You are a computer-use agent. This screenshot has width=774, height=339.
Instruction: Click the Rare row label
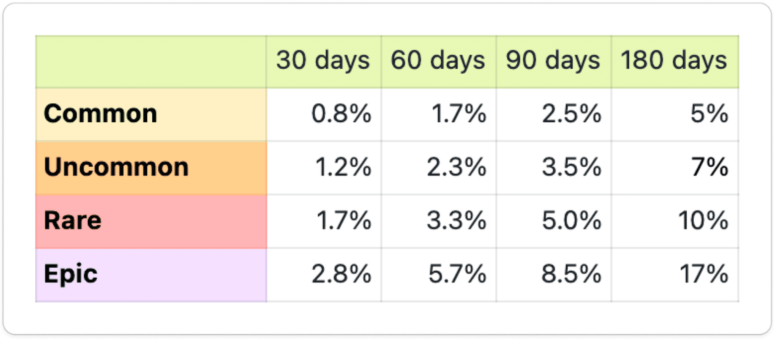(x=73, y=221)
